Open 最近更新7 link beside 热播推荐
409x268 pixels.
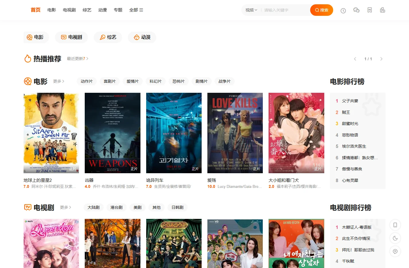click(x=78, y=59)
